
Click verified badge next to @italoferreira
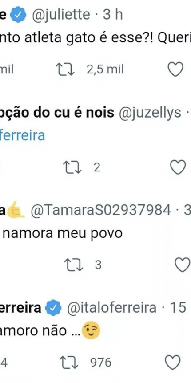pyautogui.click(x=54, y=308)
